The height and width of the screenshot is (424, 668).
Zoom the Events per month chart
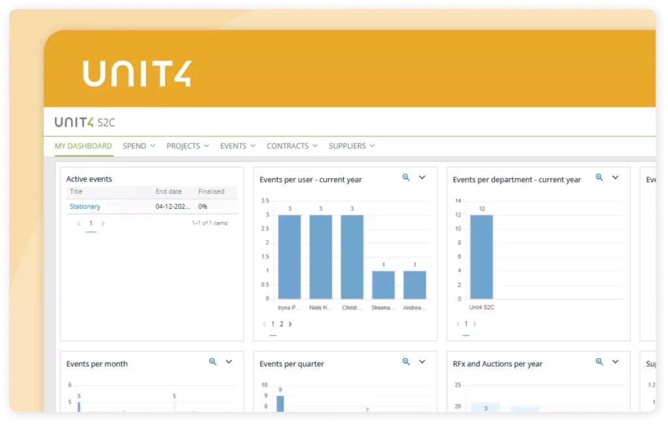213,362
